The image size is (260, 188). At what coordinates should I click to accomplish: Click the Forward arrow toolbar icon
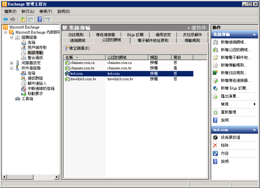coord(13,20)
